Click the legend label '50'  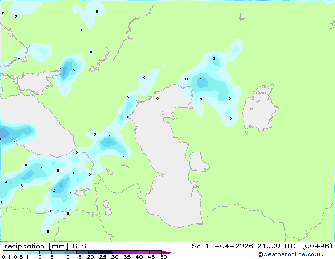pyautogui.click(x=163, y=257)
